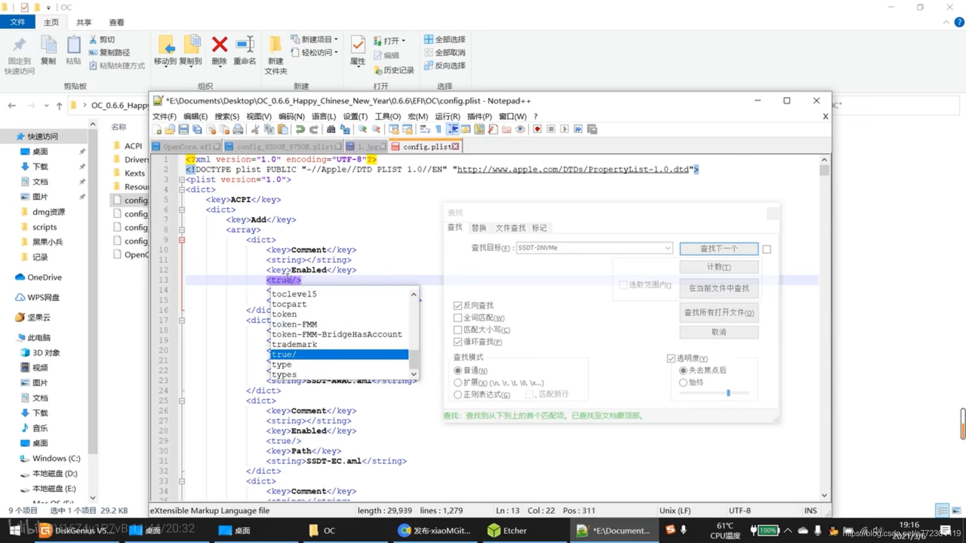
Task: Click the Replace toolbar icon
Action: 345,129
